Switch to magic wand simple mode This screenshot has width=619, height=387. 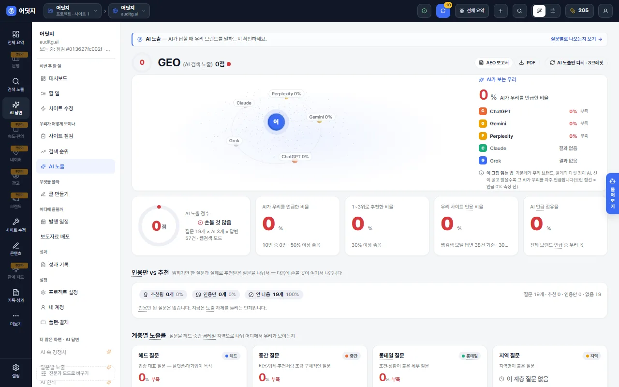coord(539,11)
